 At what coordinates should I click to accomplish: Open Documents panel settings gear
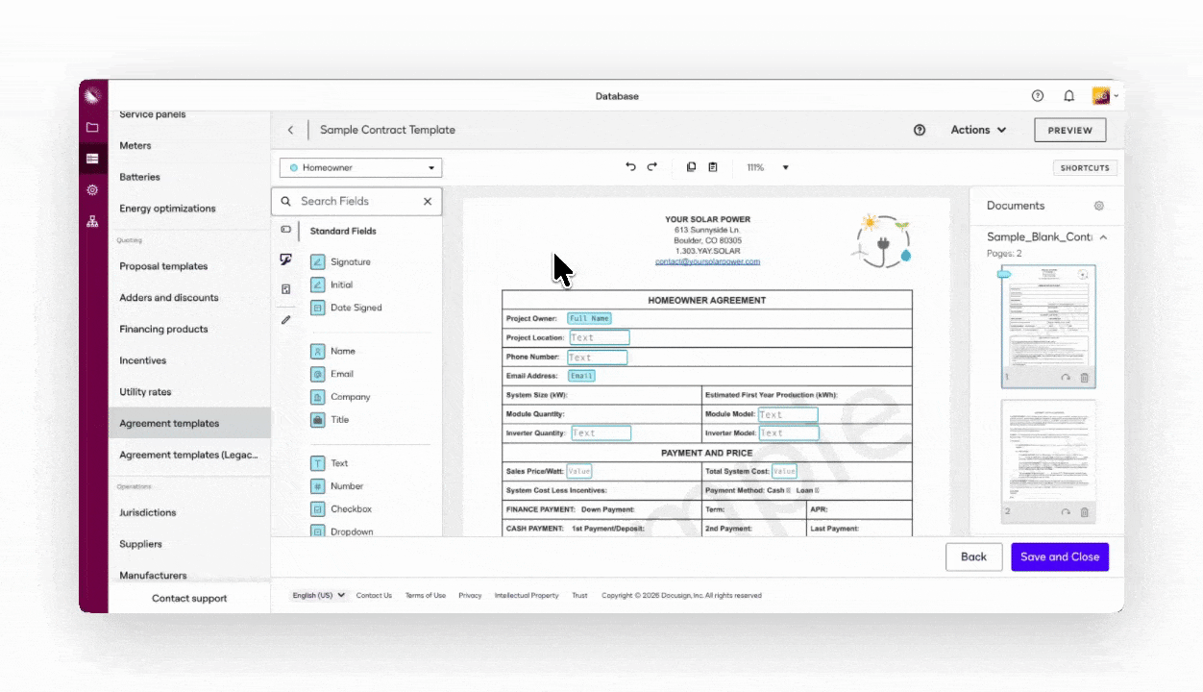(x=1099, y=206)
